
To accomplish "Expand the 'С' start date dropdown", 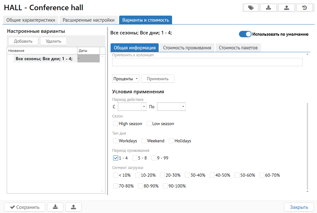I will 144,107.
